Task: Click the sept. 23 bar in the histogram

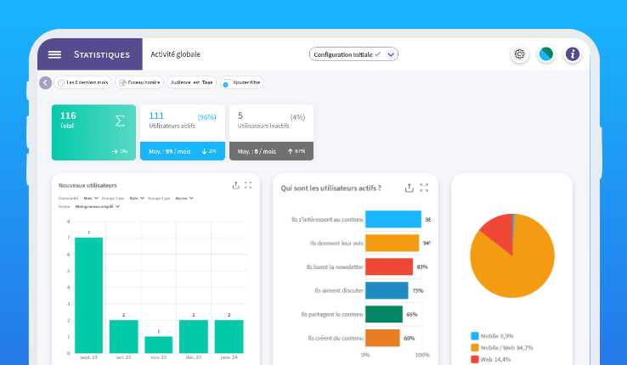Action: point(88,295)
